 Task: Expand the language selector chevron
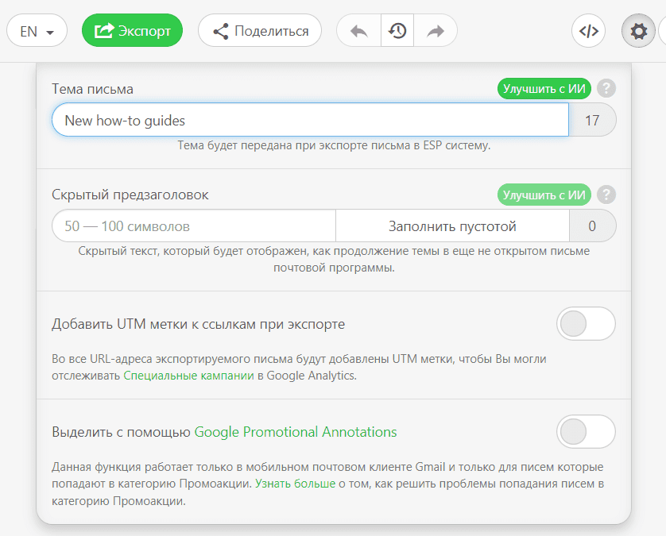pyautogui.click(x=49, y=31)
